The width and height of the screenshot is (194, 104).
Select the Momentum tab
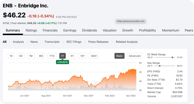point(170,30)
